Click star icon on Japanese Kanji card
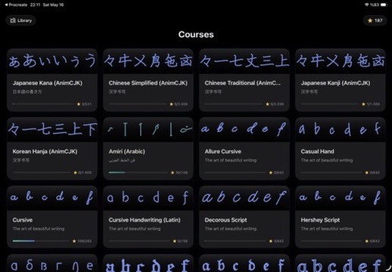This screenshot has height=272, width=392. click(x=363, y=104)
